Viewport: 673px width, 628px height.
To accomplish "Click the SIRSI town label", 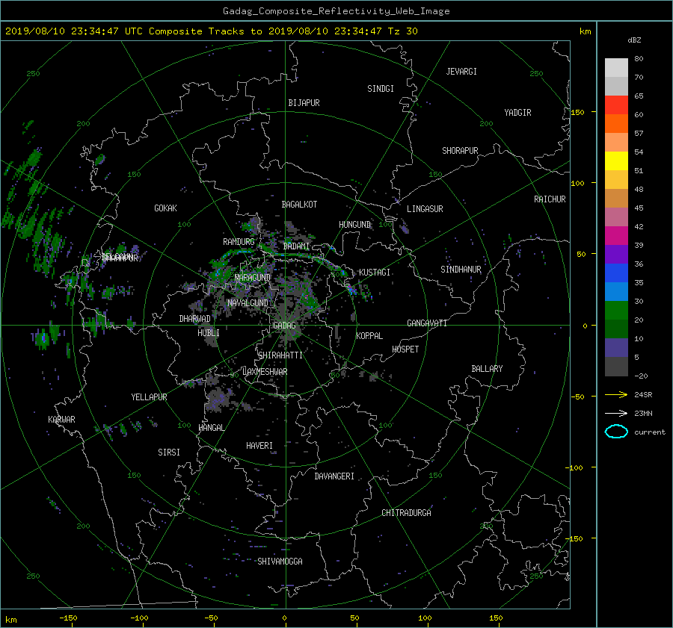I will click(x=169, y=453).
